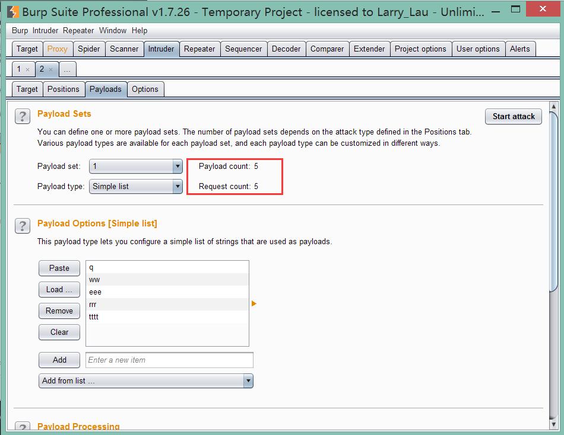The width and height of the screenshot is (564, 435).
Task: Switch to the Scanner tab
Action: coord(124,49)
